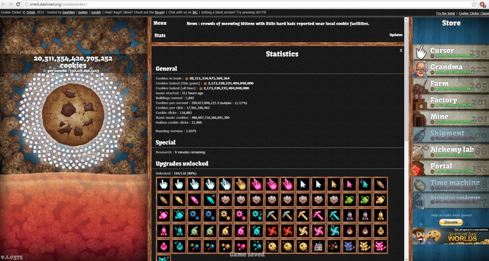The height and width of the screenshot is (261, 489).
Task: Select the pink kitten upgrade icon
Action: (x=380, y=246)
